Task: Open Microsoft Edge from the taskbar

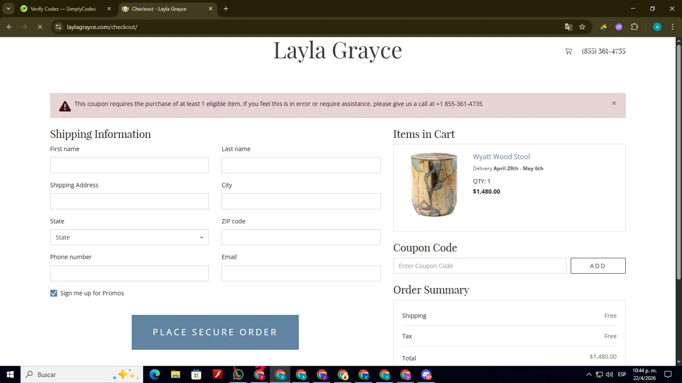Action: [155, 374]
